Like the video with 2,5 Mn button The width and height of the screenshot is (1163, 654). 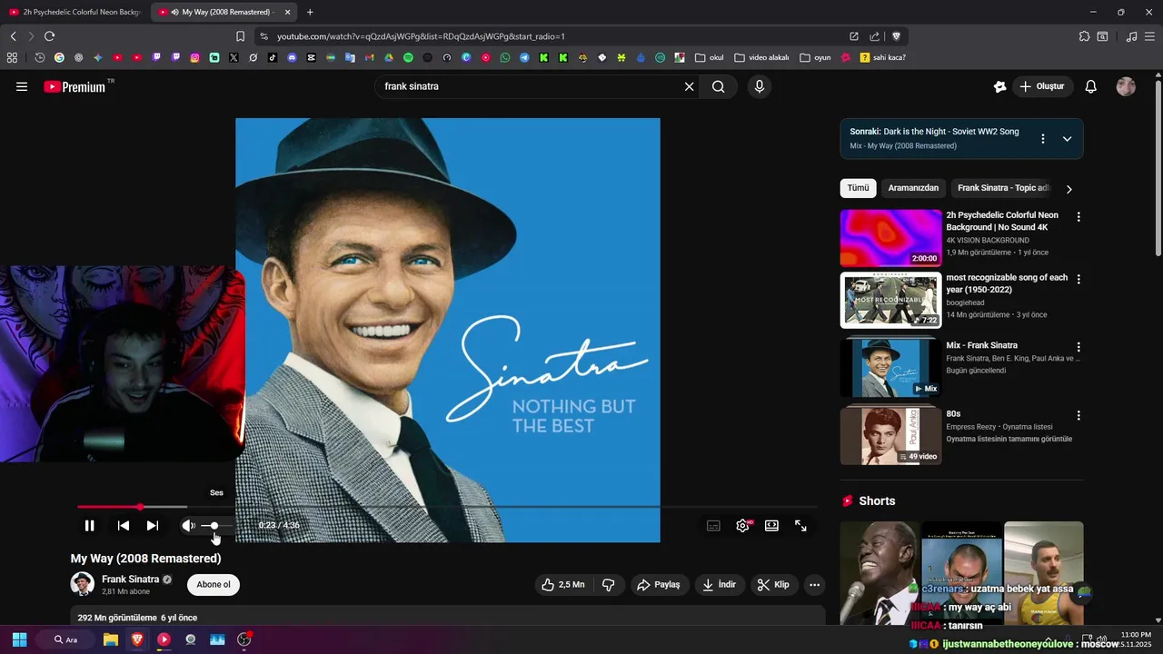pyautogui.click(x=562, y=585)
